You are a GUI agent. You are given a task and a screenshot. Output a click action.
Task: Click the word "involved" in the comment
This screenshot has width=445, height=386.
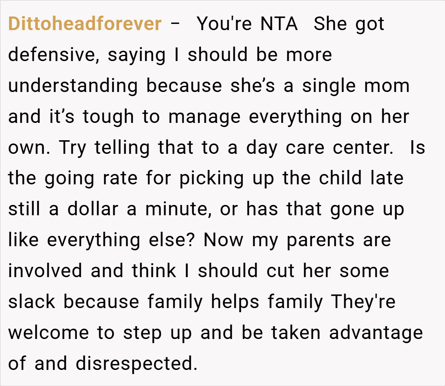point(45,271)
